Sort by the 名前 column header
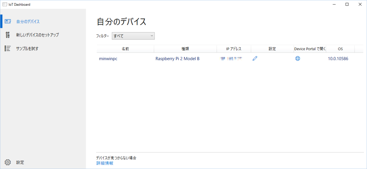 (x=125, y=49)
